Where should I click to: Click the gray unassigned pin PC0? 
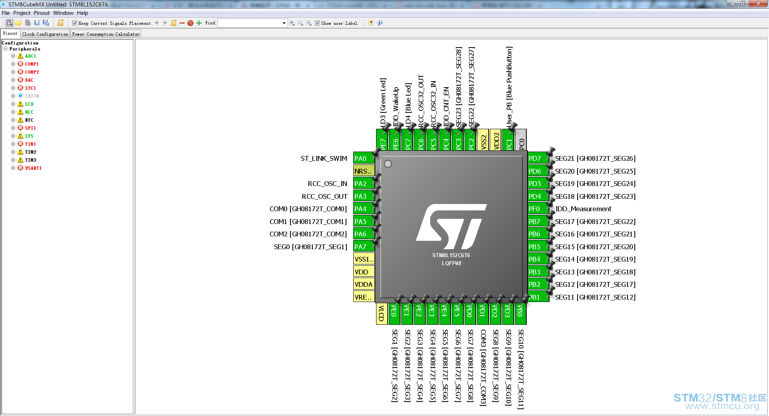[521, 140]
